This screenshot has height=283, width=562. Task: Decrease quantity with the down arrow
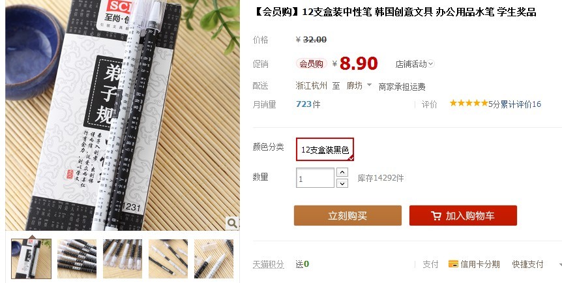342,183
